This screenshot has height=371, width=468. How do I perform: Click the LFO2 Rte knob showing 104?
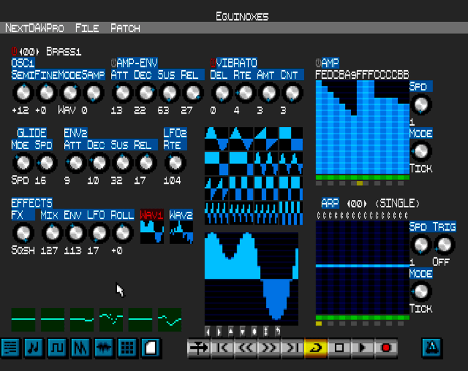click(175, 163)
